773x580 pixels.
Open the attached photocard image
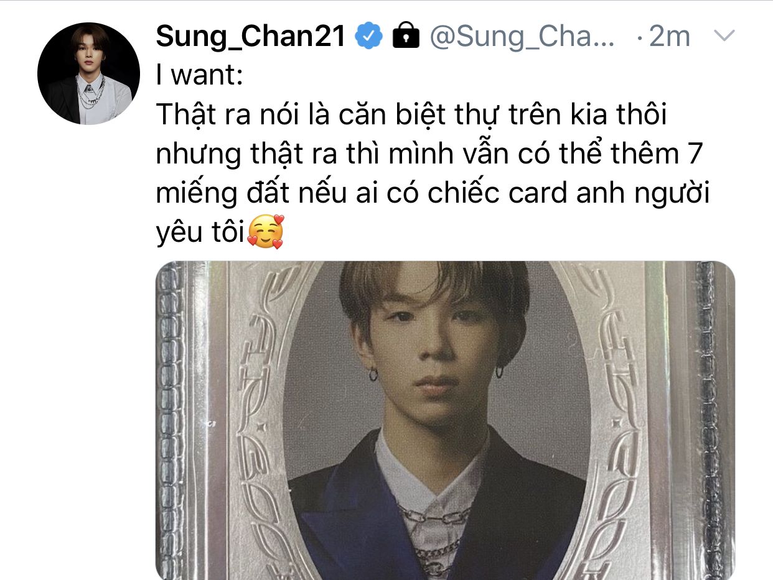(445, 420)
